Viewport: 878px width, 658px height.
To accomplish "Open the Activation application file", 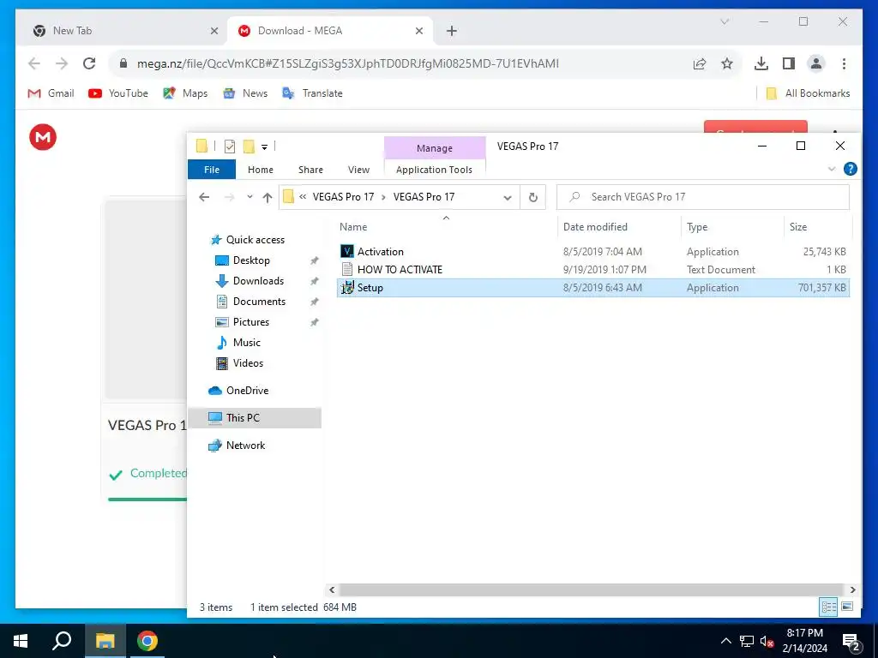I will pos(380,252).
